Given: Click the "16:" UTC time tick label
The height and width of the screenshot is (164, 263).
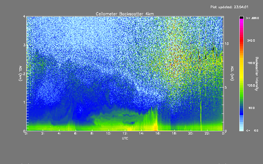Looking at the screenshot, I should 158,133.
